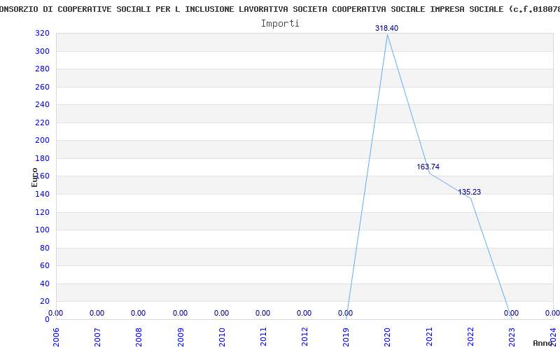Click the Anno axis title

coord(543,343)
